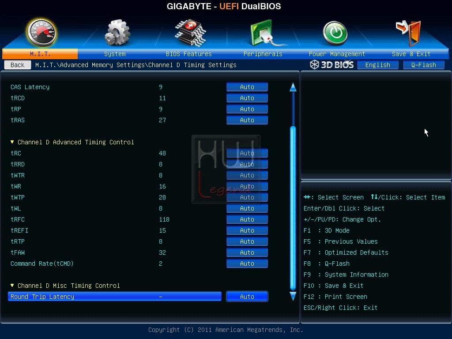
Task: Open the Auto dropdown for tRCD
Action: click(x=247, y=98)
